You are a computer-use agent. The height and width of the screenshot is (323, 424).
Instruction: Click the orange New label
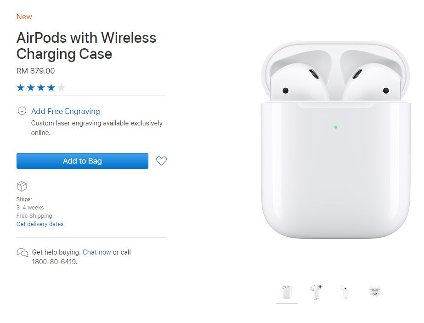click(x=24, y=17)
